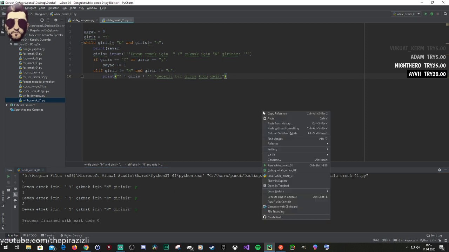Open Windows notification center
The height and width of the screenshot is (252, 449).
click(x=442, y=247)
